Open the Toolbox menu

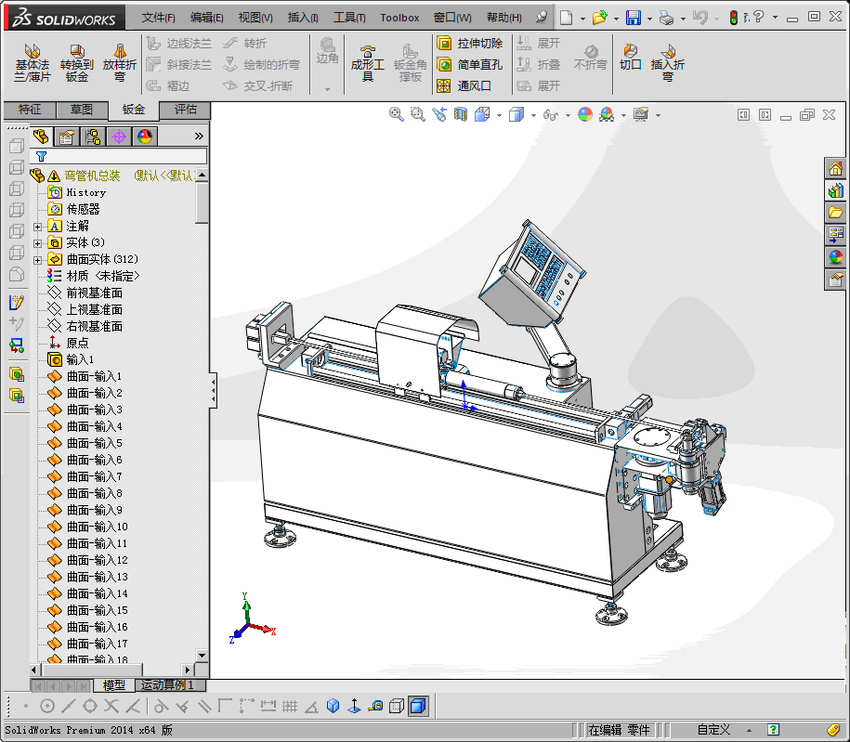[399, 18]
